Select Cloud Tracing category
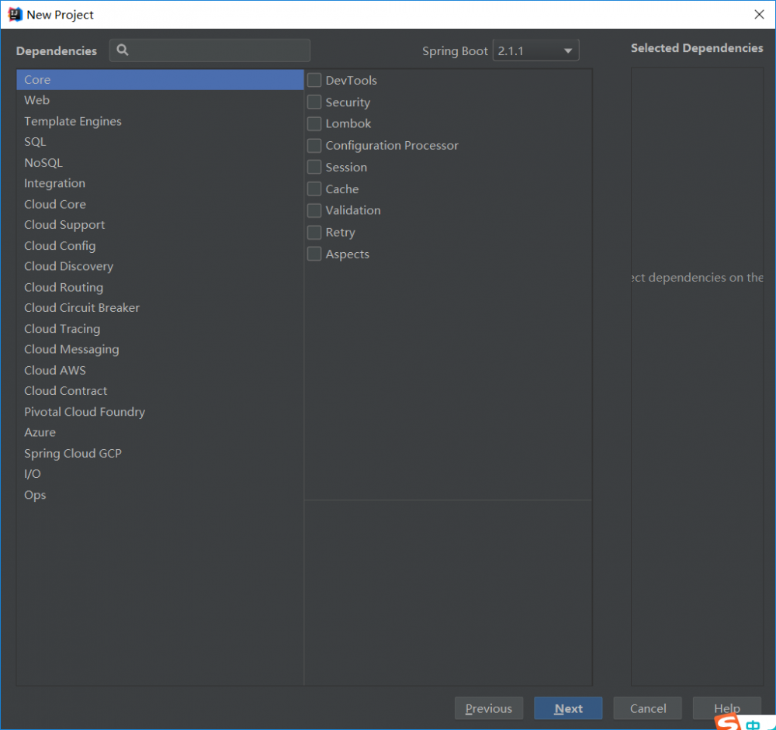Image resolution: width=776 pixels, height=730 pixels. [x=160, y=329]
